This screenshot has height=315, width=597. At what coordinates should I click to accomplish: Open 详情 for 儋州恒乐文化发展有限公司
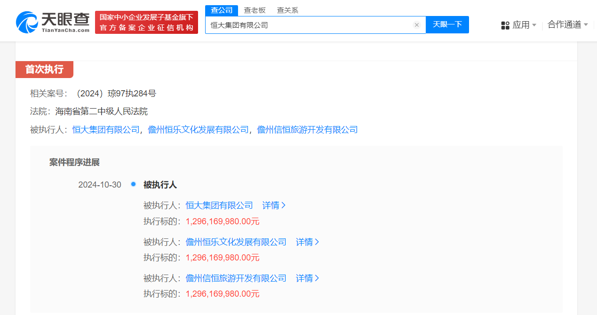[307, 242]
